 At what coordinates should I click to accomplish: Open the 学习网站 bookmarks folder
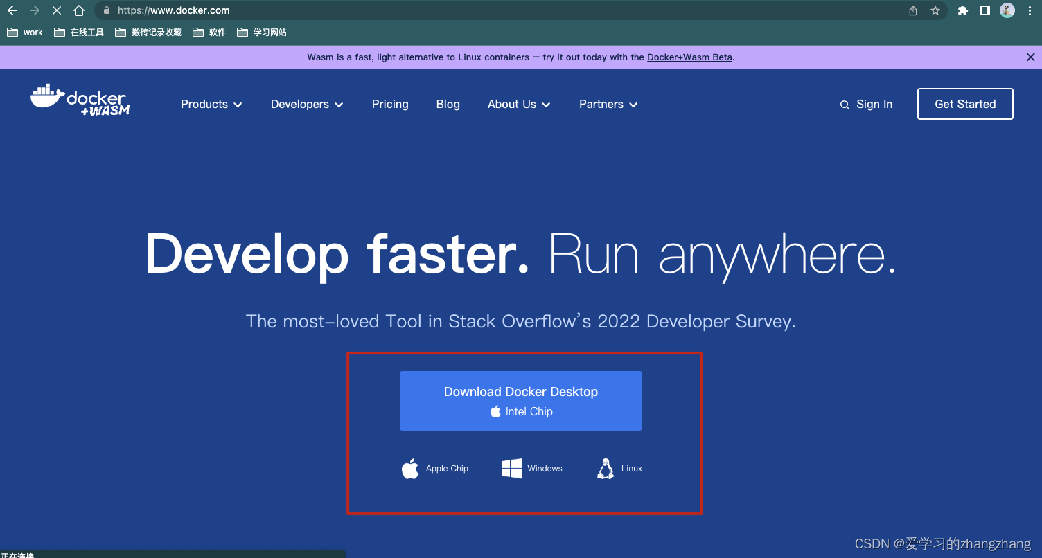[262, 33]
